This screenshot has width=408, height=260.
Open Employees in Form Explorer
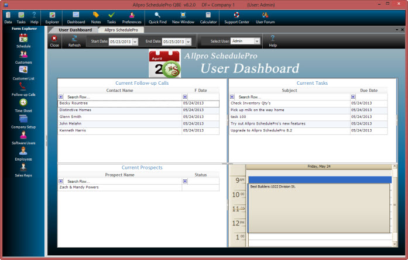23,154
